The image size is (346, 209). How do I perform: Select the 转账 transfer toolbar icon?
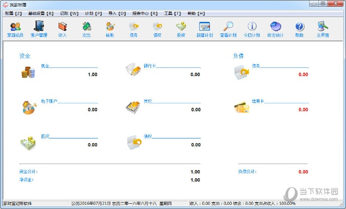coord(110,29)
